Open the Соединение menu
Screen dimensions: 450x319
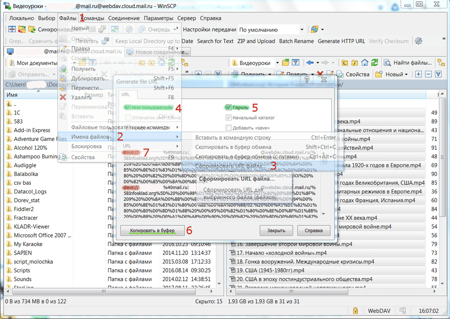click(124, 18)
